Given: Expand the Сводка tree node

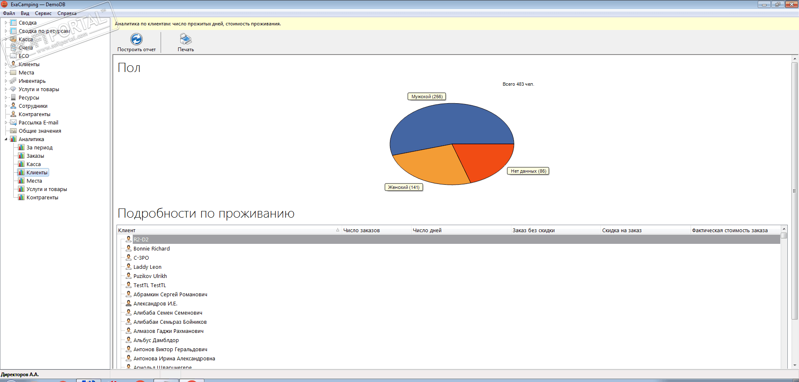Looking at the screenshot, I should [6, 22].
